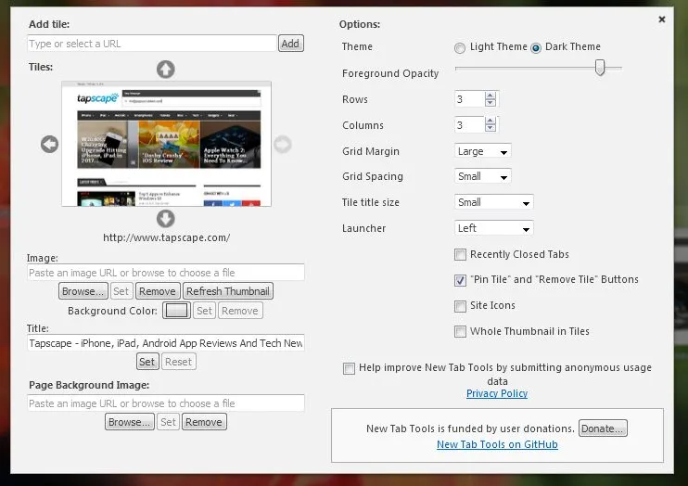The height and width of the screenshot is (486, 688).
Task: Click the Add tile URL field
Action: [152, 44]
